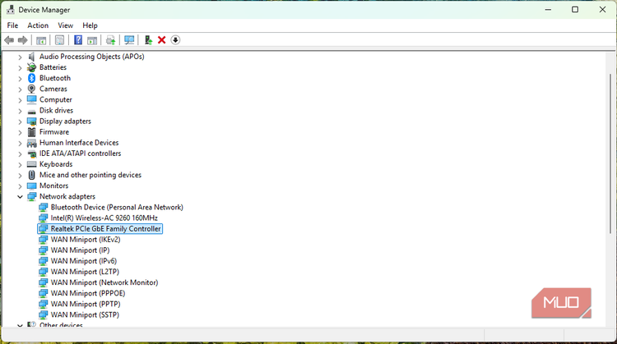Click the Device Manager title bar app icon

pos(11,10)
